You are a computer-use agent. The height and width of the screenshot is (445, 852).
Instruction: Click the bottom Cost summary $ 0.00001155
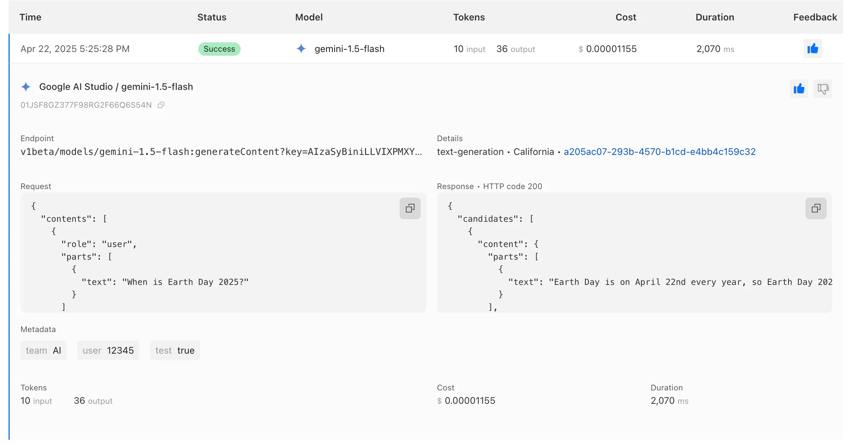466,400
